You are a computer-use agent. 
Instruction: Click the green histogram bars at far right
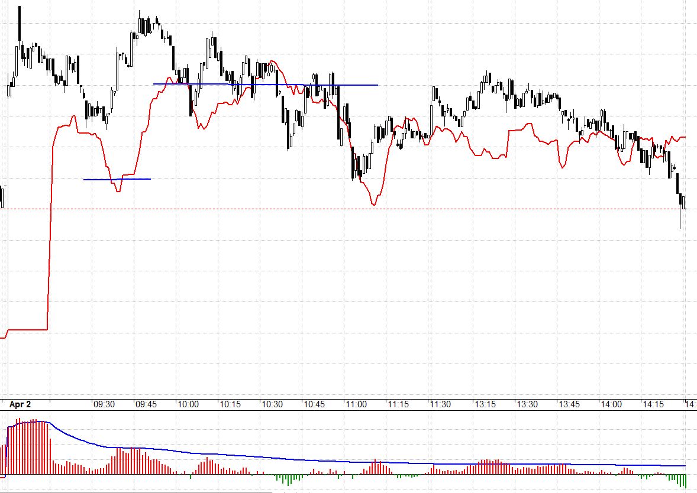[x=679, y=479]
